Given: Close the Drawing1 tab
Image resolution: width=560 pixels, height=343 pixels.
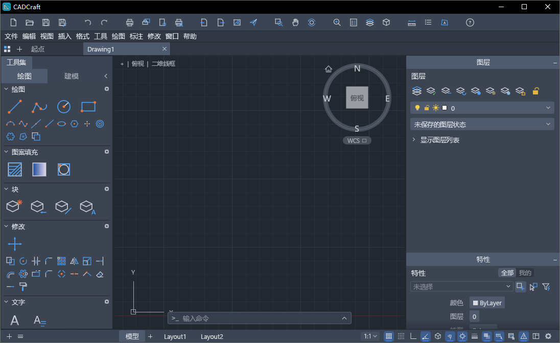Looking at the screenshot, I should pos(165,49).
